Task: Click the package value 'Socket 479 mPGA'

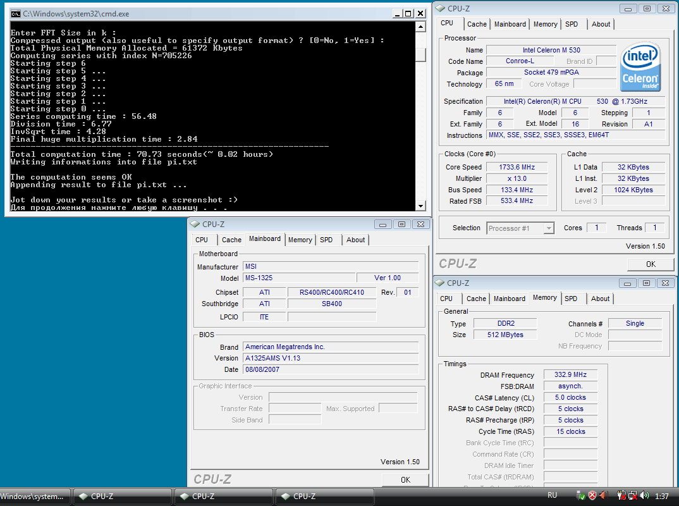Action: (551, 72)
